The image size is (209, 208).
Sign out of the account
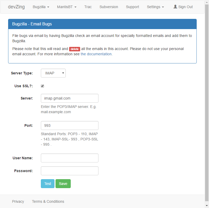[183, 7]
